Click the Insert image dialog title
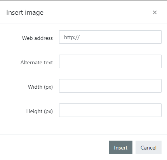This screenshot has height=160, width=167. [x=25, y=13]
